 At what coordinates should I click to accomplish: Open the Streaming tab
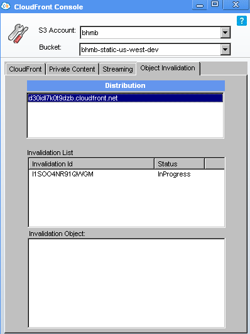tap(117, 69)
